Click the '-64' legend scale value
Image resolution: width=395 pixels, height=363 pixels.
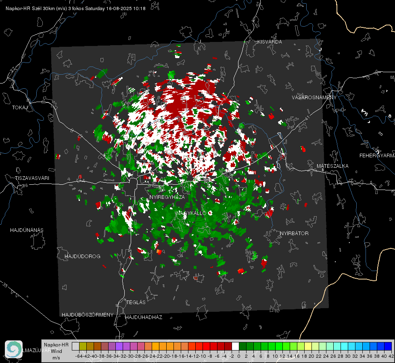(79, 356)
